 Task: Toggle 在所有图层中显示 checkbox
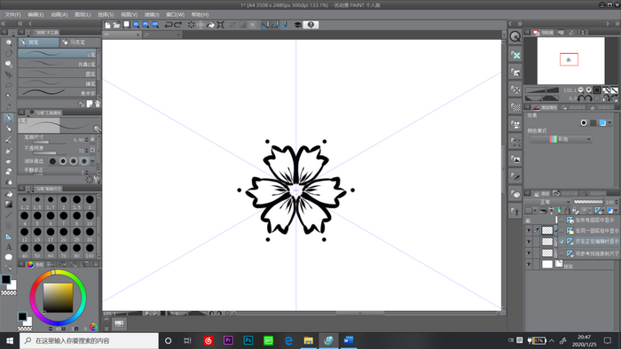(562, 221)
